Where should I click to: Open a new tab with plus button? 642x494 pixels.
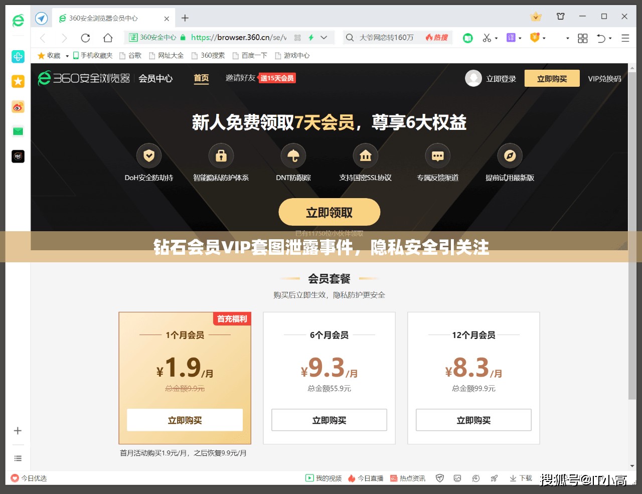coord(185,18)
